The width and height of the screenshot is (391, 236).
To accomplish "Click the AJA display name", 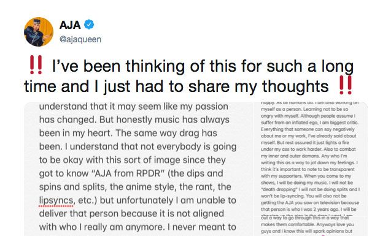I will click(70, 25).
